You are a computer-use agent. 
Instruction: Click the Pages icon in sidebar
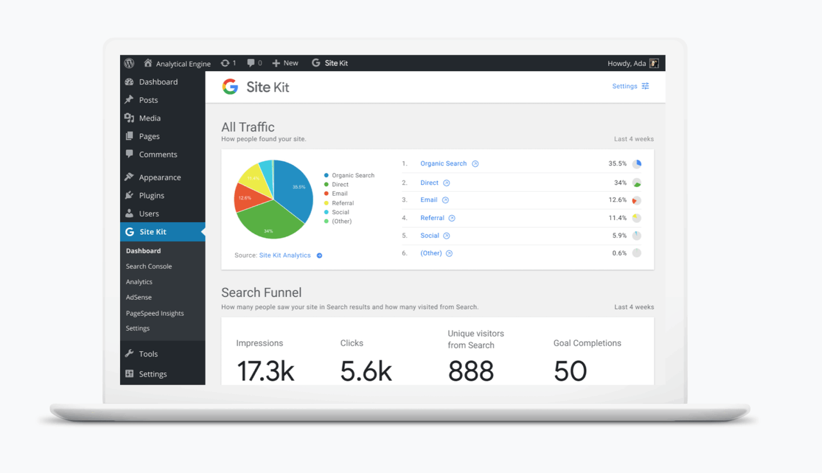coord(129,136)
